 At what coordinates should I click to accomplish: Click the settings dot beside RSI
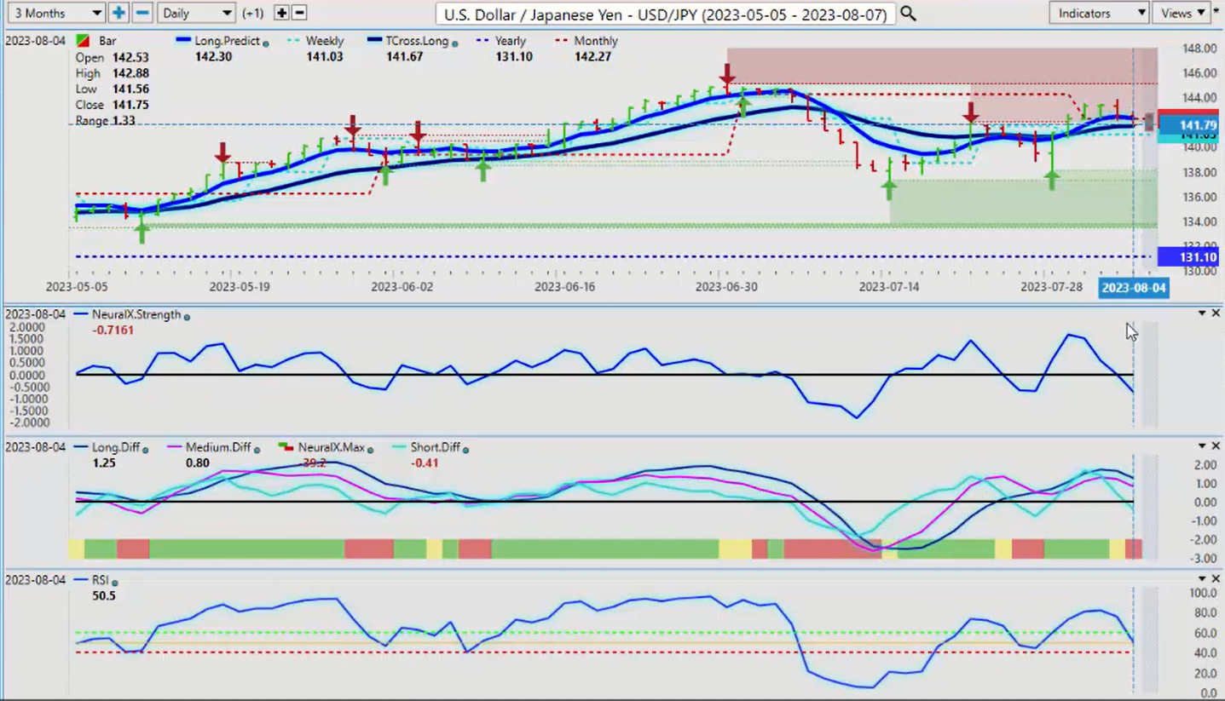tap(114, 582)
